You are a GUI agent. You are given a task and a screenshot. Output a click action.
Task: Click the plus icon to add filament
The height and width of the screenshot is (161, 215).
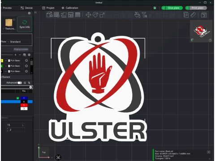coord(15,55)
